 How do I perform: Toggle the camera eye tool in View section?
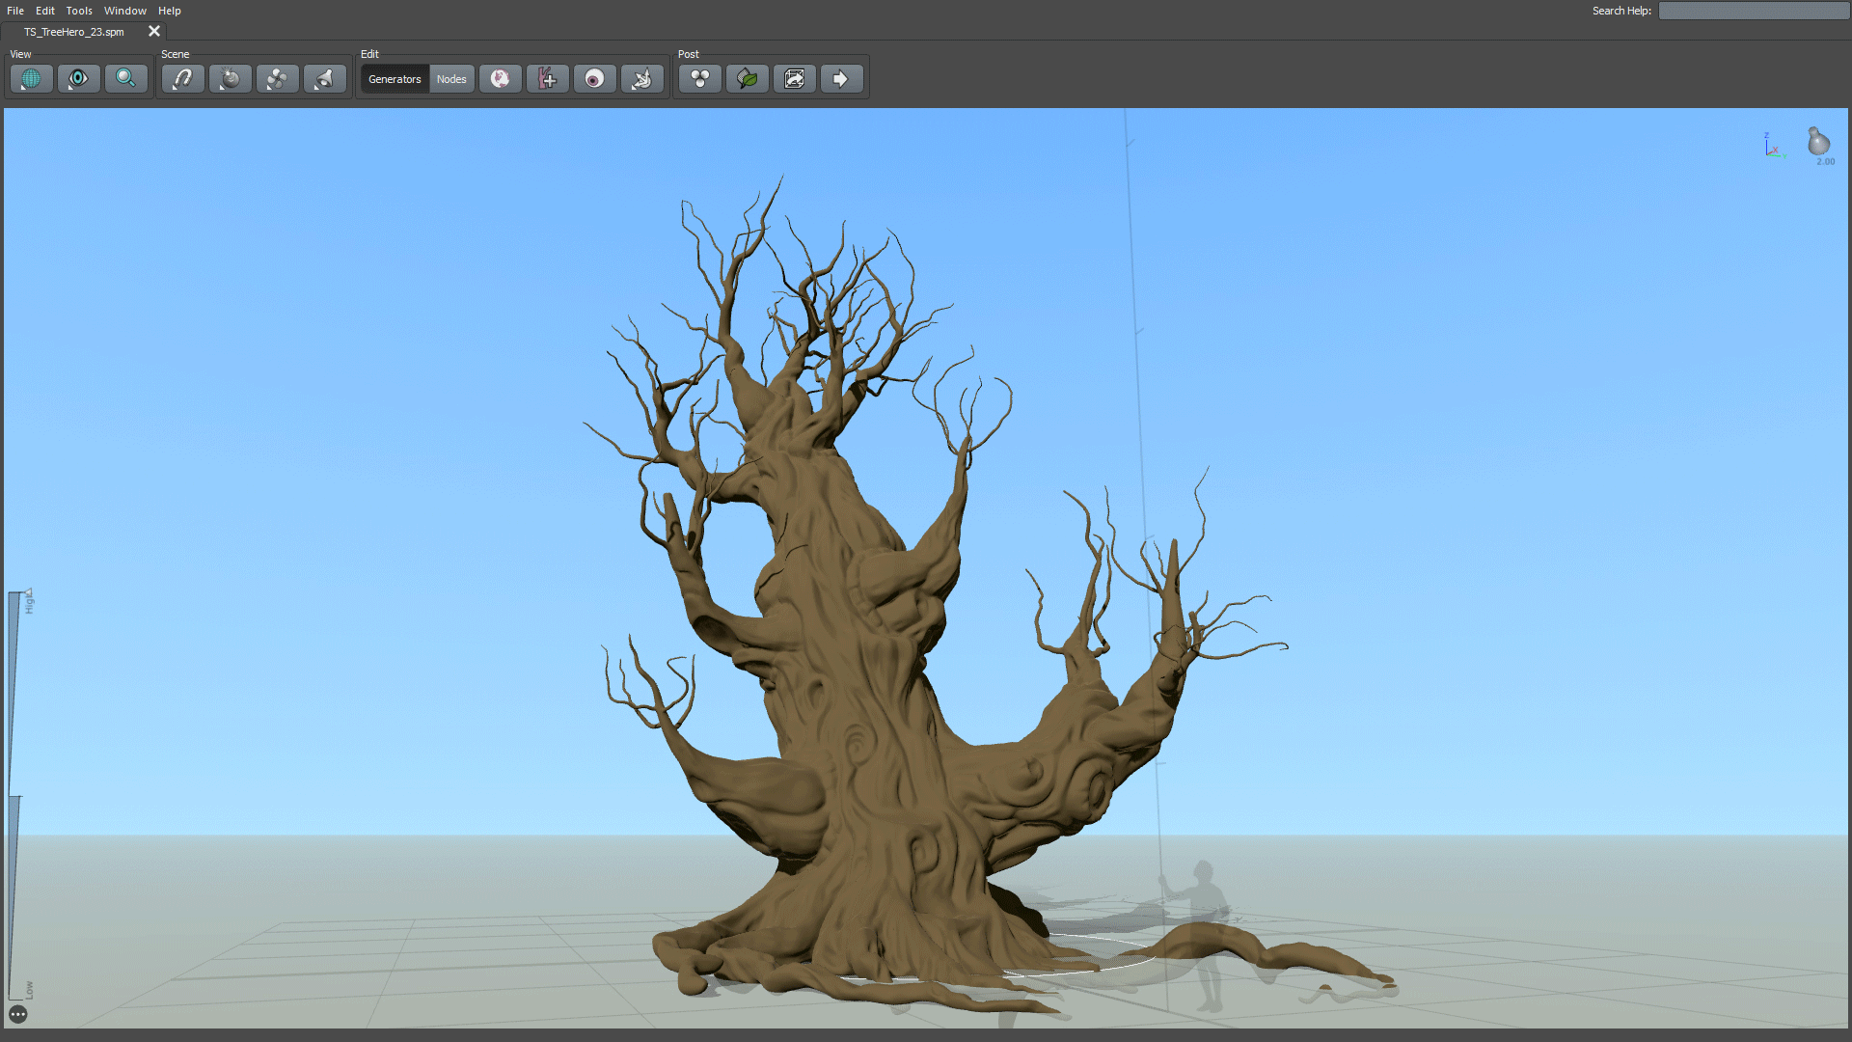click(x=78, y=78)
